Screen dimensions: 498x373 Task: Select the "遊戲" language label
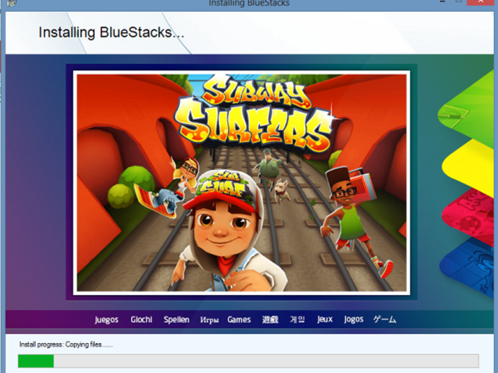[x=270, y=320]
